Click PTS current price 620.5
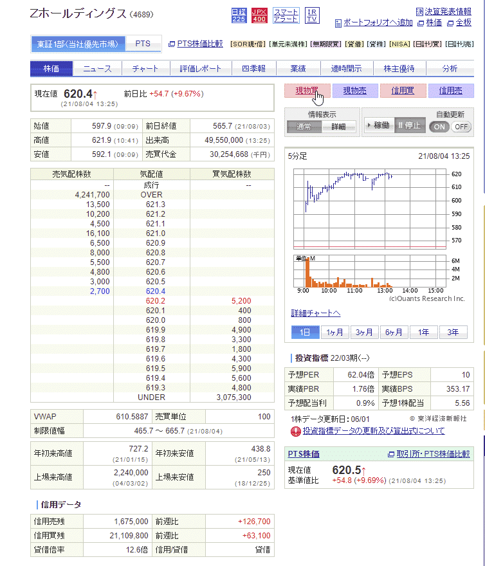485x566 pixels. [x=347, y=470]
